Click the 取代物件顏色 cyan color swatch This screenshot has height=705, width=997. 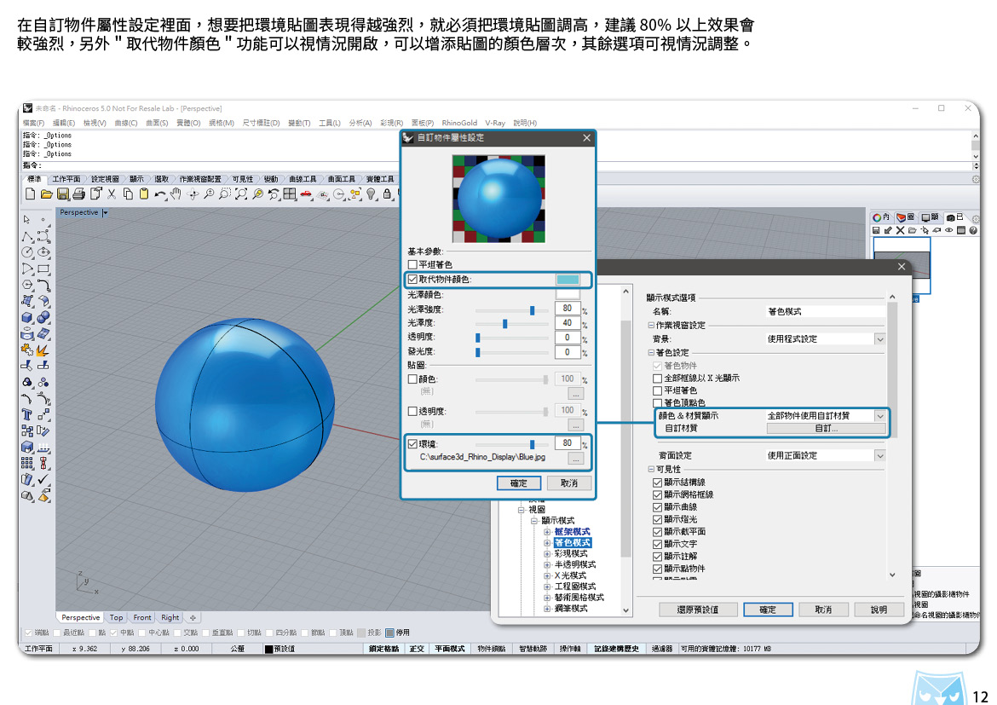[x=568, y=280]
